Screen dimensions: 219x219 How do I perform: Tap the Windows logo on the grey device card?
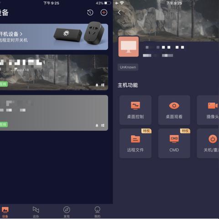(x=103, y=125)
